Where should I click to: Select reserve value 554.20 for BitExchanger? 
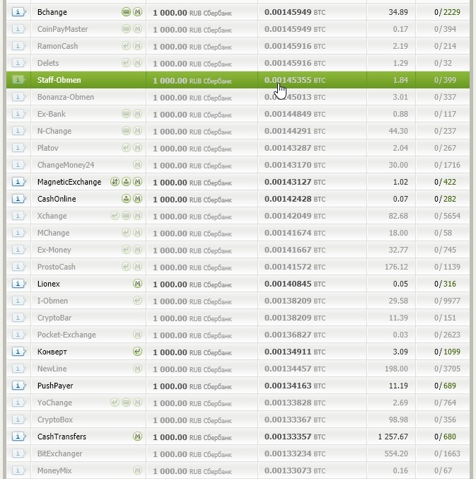coord(396,454)
